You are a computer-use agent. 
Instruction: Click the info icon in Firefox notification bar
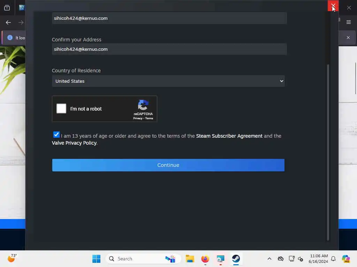pos(10,38)
